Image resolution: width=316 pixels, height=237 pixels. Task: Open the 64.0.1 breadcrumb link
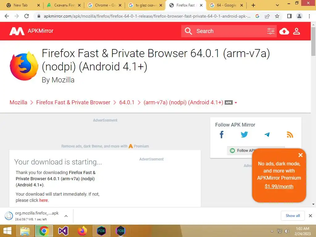127,102
